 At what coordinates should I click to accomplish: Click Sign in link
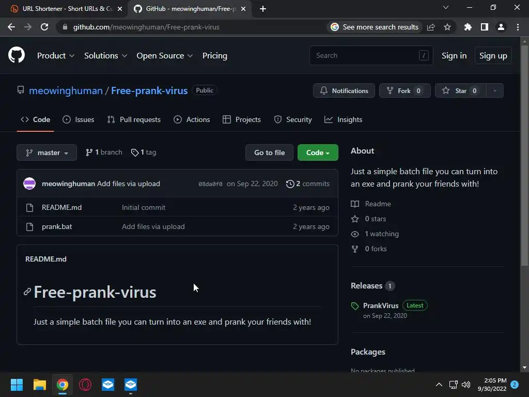point(454,56)
